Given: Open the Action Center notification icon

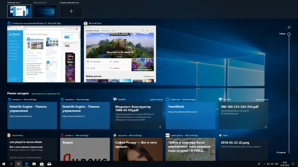Looking at the screenshot, I should pyautogui.click(x=293, y=164).
